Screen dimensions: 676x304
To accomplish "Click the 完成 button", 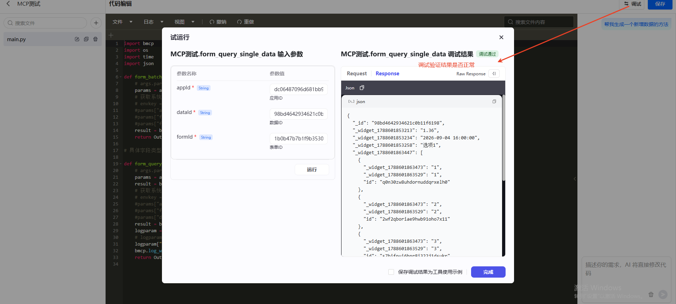I will (x=488, y=272).
